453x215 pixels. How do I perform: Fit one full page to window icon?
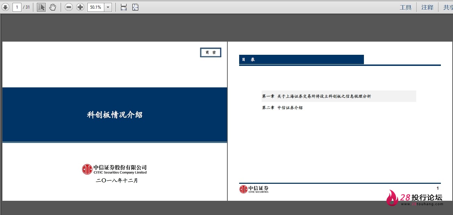click(x=135, y=7)
